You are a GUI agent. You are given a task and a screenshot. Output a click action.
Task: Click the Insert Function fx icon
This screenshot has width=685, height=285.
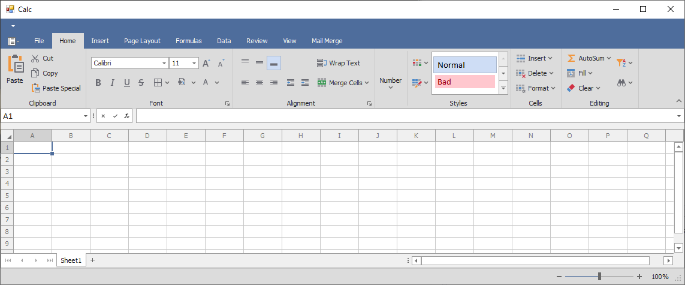point(126,116)
